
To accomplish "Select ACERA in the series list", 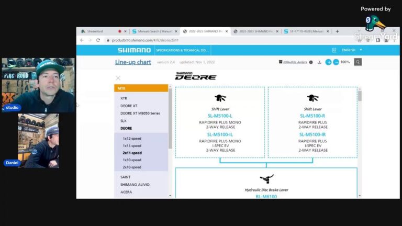I will point(126,192).
